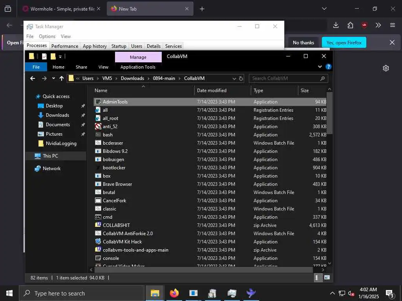
Task: Click the cmd application icon
Action: 98,217
